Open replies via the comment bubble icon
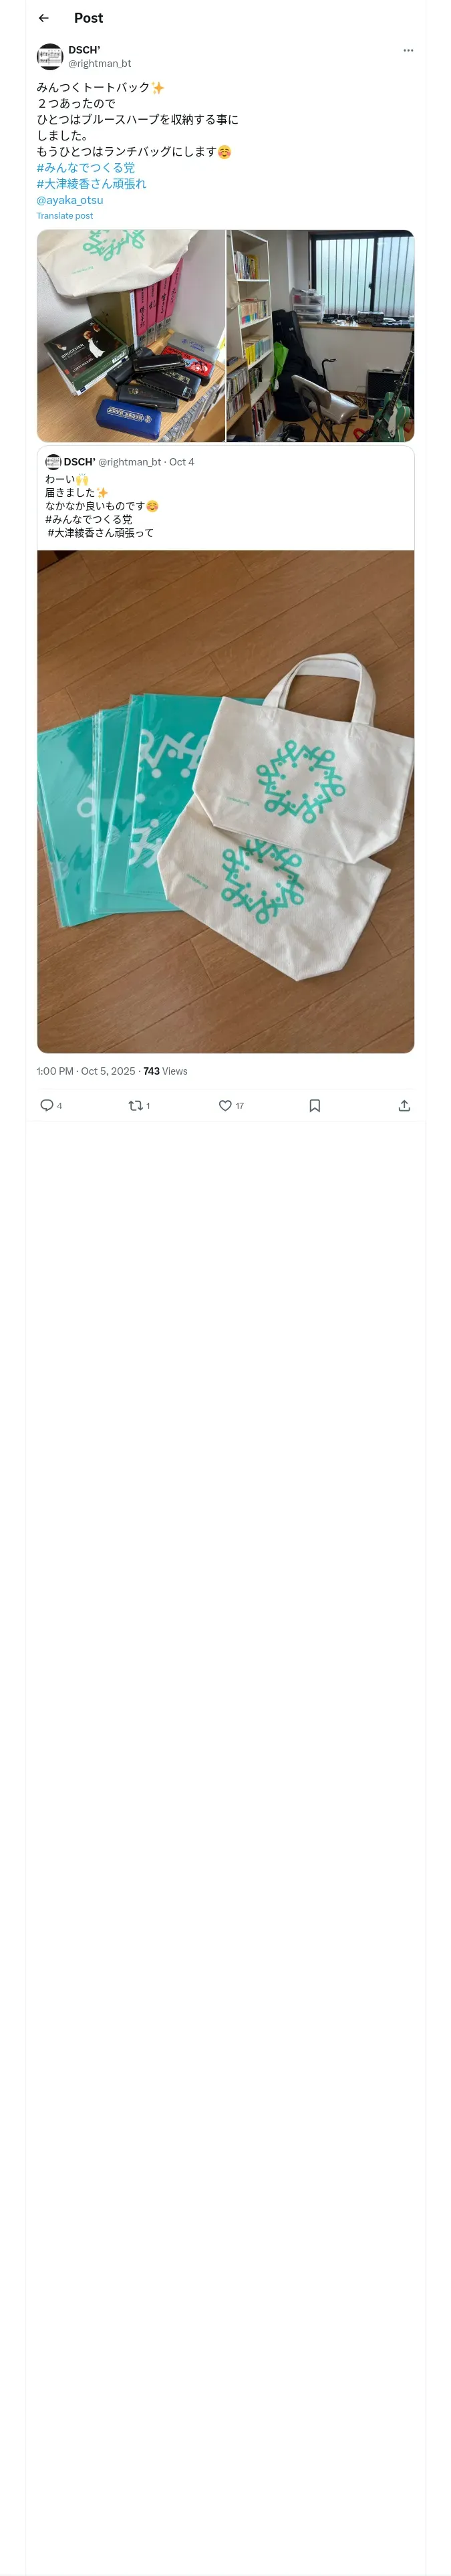451x2576 pixels. point(46,1105)
